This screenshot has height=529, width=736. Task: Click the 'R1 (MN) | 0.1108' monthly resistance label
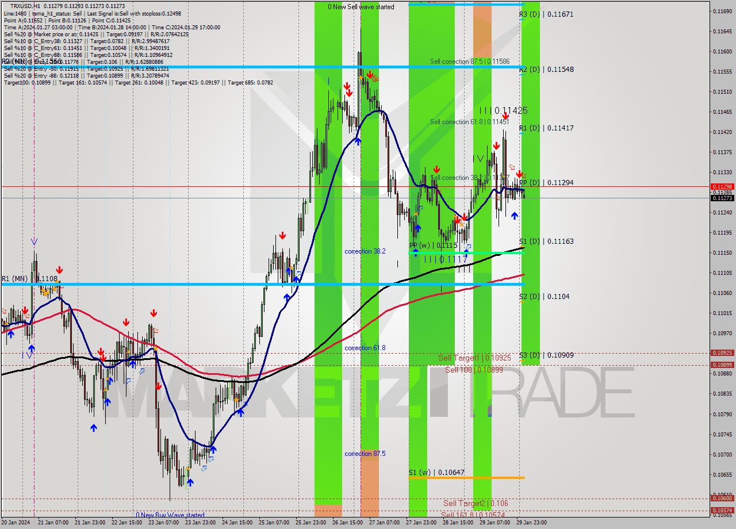click(29, 279)
